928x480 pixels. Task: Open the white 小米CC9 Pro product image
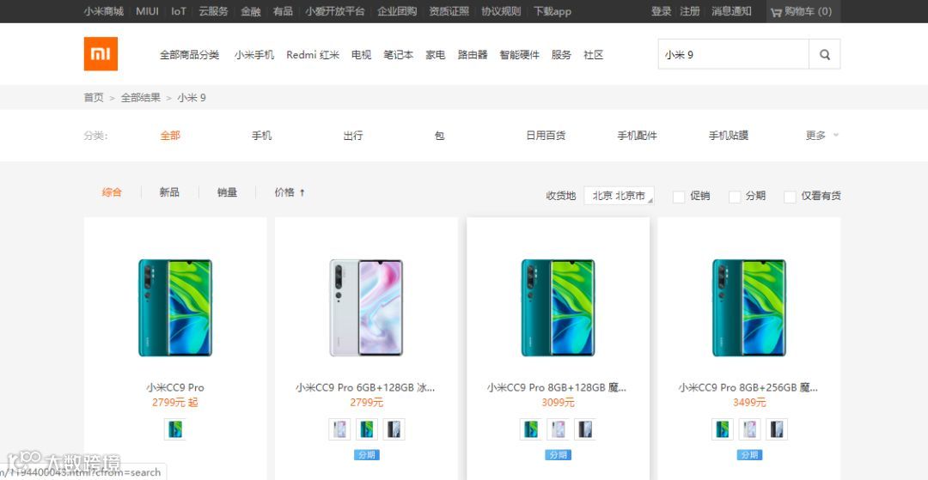366,307
